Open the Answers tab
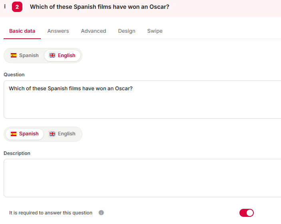 (58, 31)
